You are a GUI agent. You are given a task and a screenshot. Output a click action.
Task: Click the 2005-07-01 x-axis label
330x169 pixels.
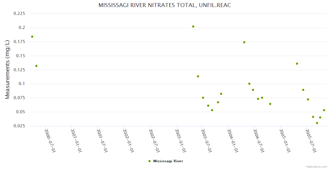pyautogui.click(x=311, y=141)
